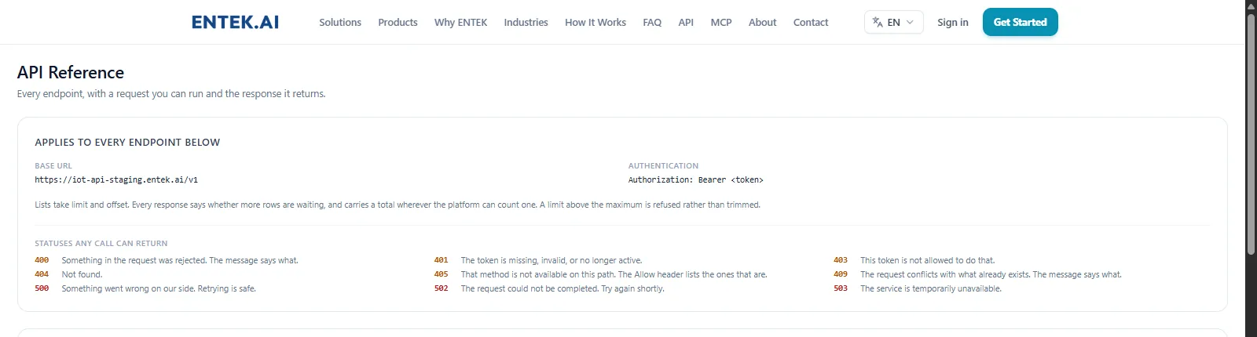This screenshot has height=337, width=1257.
Task: Click 'Something went wrong on our side' text
Action: tap(159, 288)
